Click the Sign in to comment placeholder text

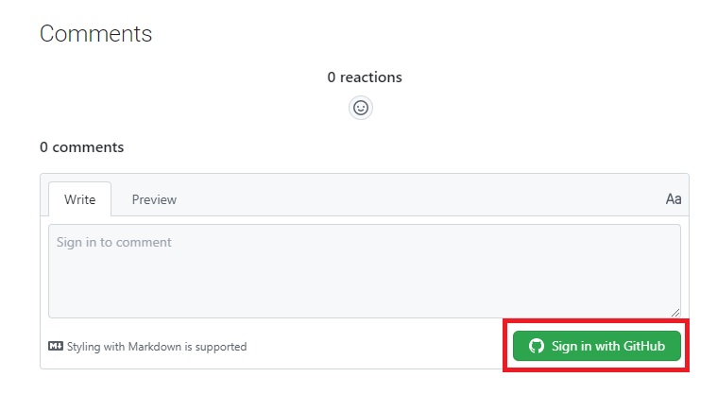click(114, 242)
